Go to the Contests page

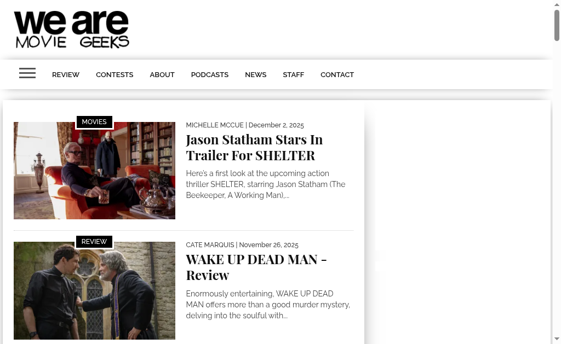(115, 75)
